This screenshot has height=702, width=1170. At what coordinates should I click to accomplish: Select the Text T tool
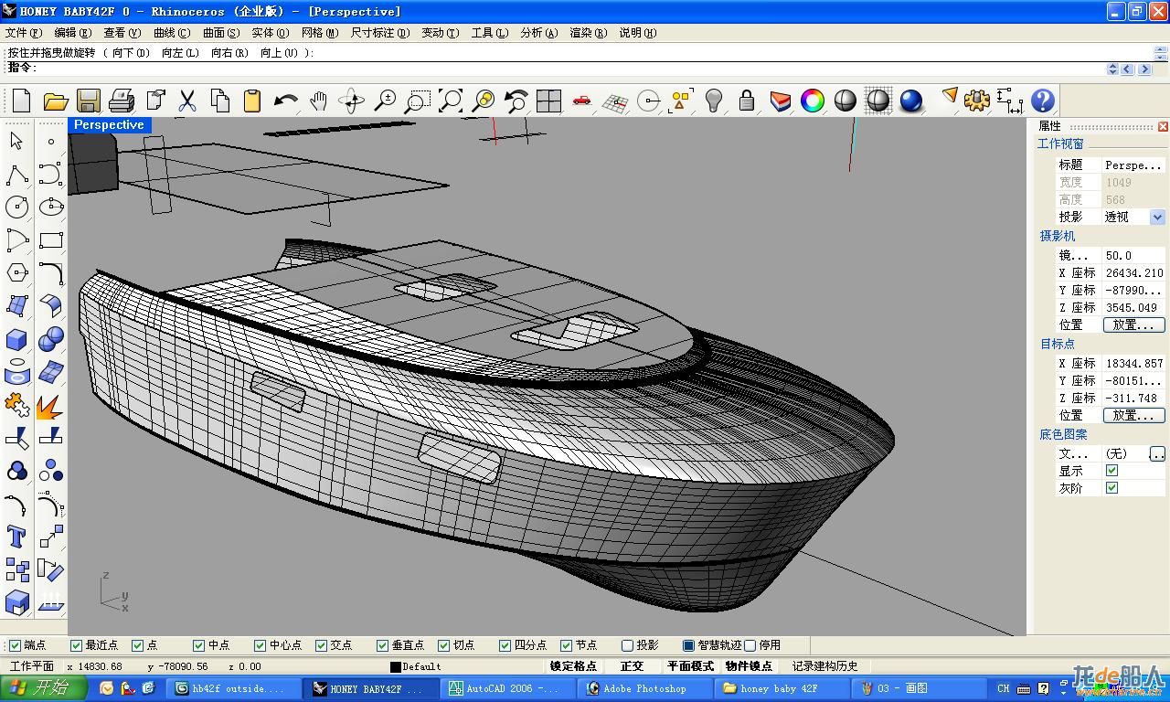[x=16, y=537]
